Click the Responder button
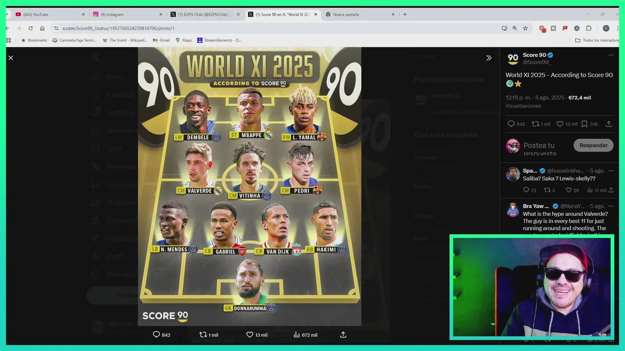 coord(593,145)
